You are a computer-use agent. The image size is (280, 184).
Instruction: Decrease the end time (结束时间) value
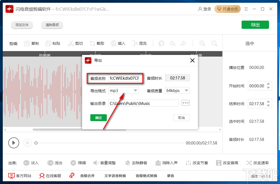pos(268,105)
